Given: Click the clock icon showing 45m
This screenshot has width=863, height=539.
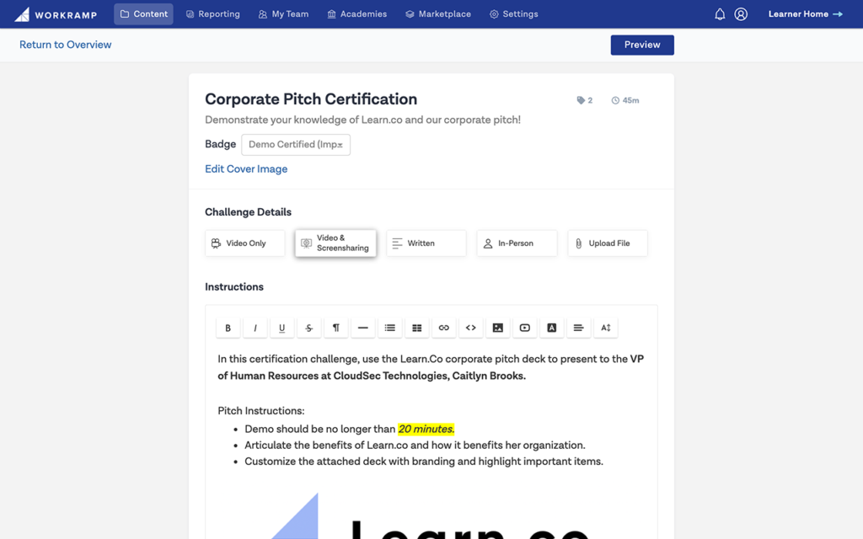Looking at the screenshot, I should 625,100.
